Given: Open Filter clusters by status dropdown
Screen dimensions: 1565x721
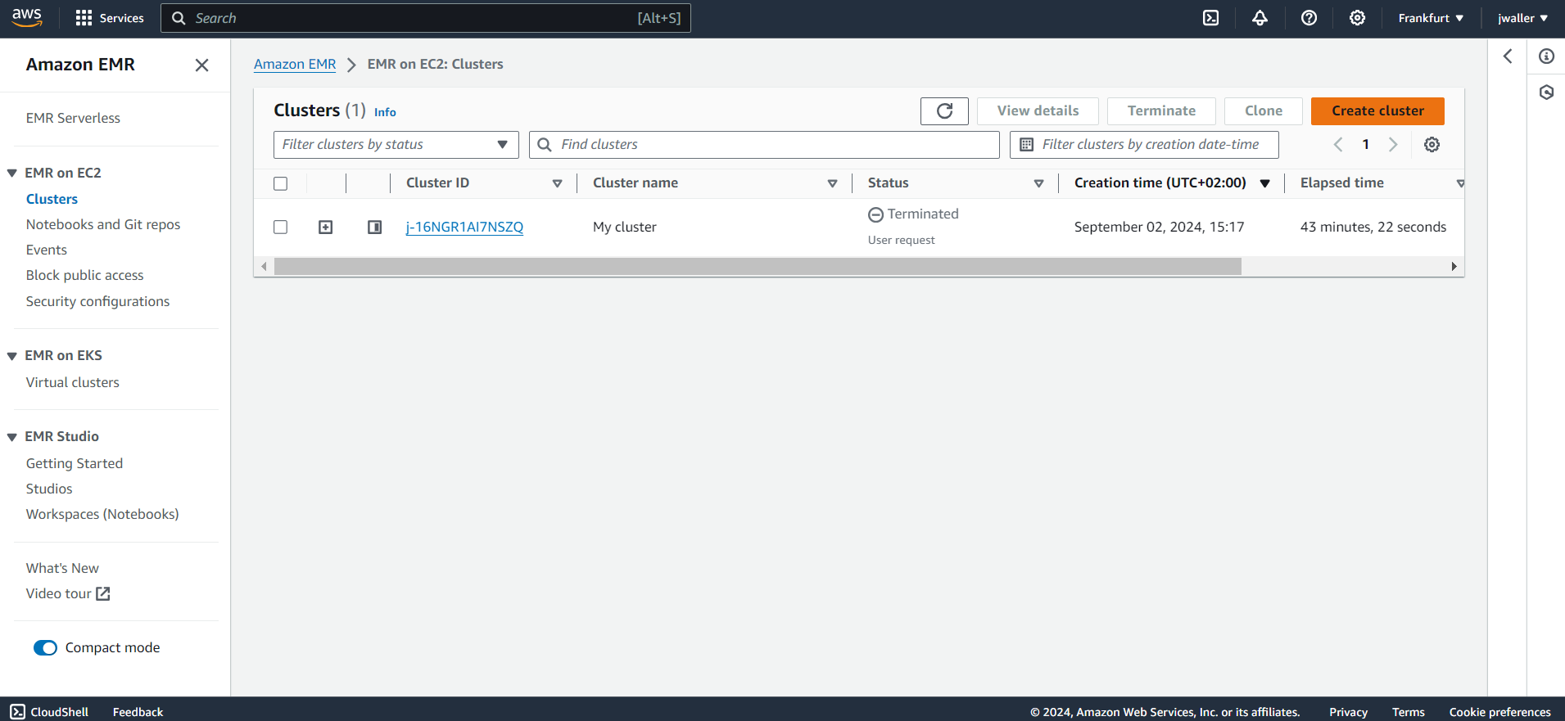Looking at the screenshot, I should click(396, 145).
